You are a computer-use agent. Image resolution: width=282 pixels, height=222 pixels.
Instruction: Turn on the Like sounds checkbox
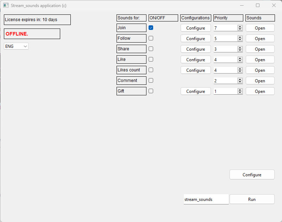151,59
